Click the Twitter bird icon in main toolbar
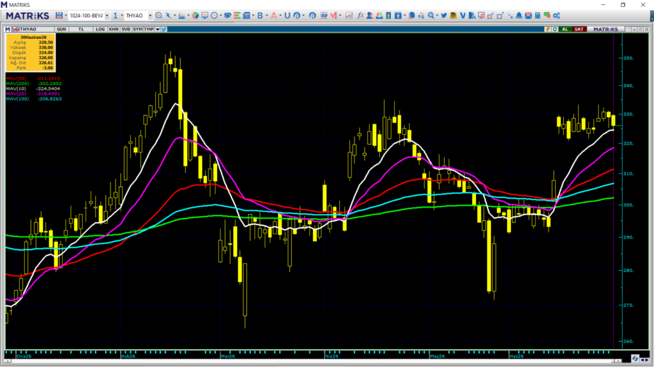 point(444,15)
